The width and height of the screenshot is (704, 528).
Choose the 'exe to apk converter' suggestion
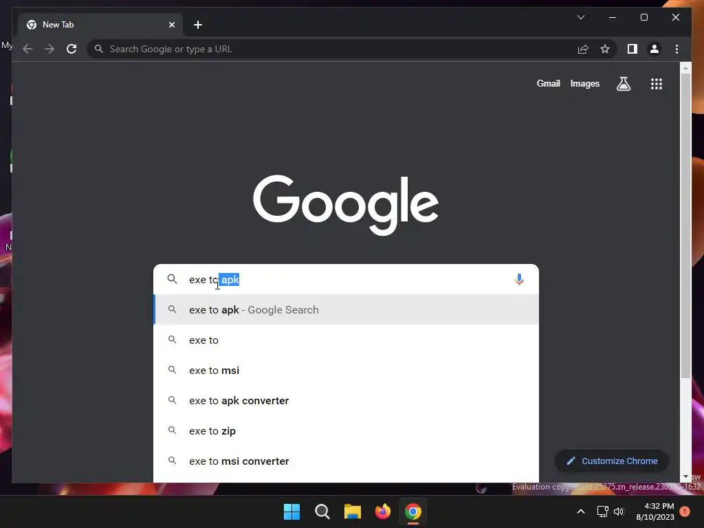[x=346, y=401]
